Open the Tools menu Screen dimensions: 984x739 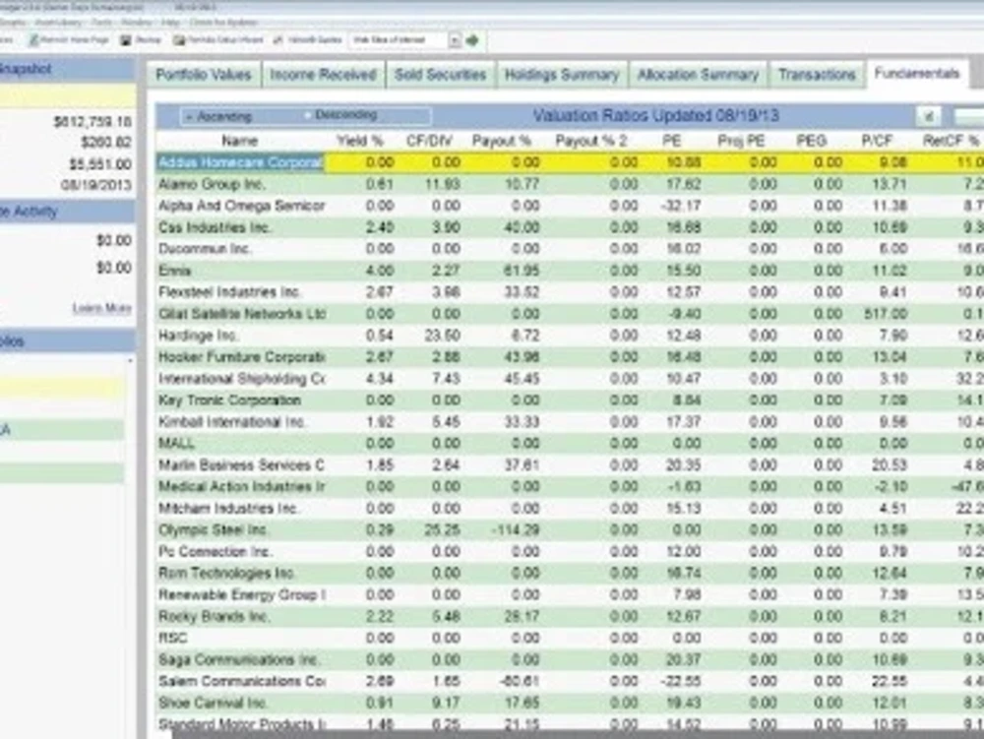(x=101, y=23)
